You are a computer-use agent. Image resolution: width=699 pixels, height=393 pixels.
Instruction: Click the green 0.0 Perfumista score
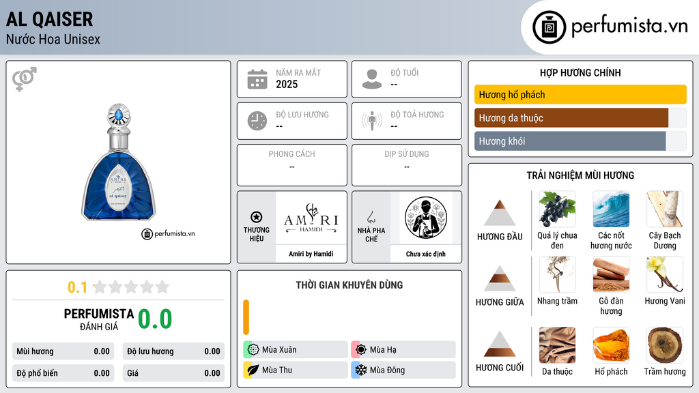(x=155, y=319)
